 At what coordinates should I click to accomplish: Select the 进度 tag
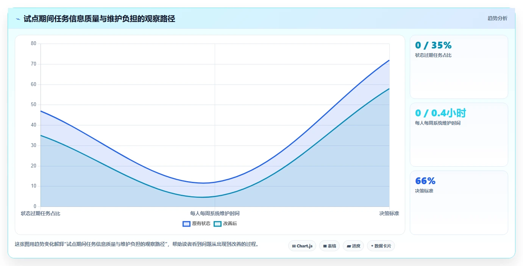click(x=353, y=246)
